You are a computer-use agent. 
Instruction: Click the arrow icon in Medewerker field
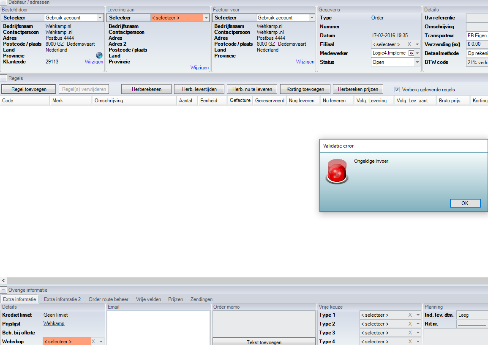tap(411, 53)
